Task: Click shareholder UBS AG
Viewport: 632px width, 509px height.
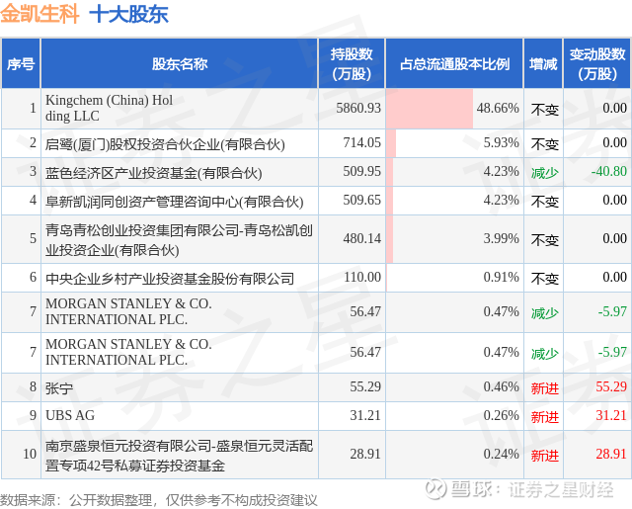Action: click(70, 415)
